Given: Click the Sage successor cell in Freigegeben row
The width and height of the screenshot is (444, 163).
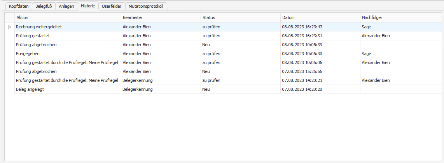Looking at the screenshot, I should 366,54.
